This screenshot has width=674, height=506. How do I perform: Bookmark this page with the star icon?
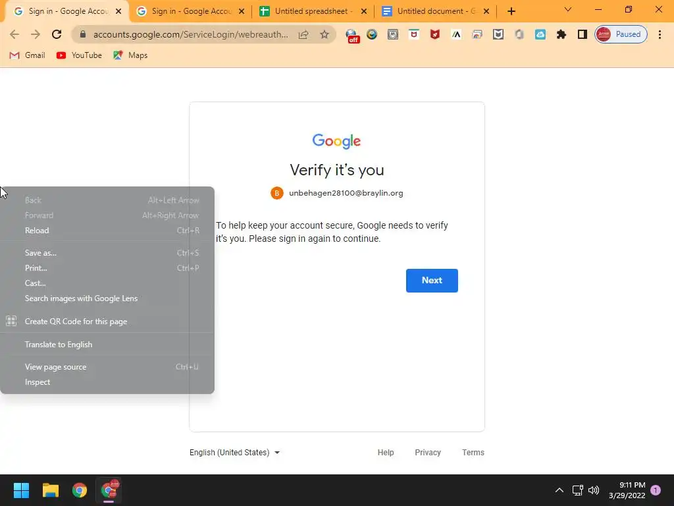324,34
